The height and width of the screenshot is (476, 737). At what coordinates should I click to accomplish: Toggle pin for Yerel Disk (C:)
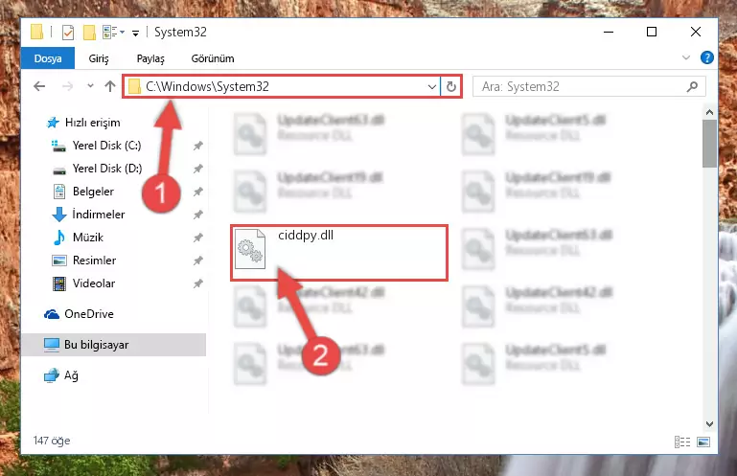(197, 146)
